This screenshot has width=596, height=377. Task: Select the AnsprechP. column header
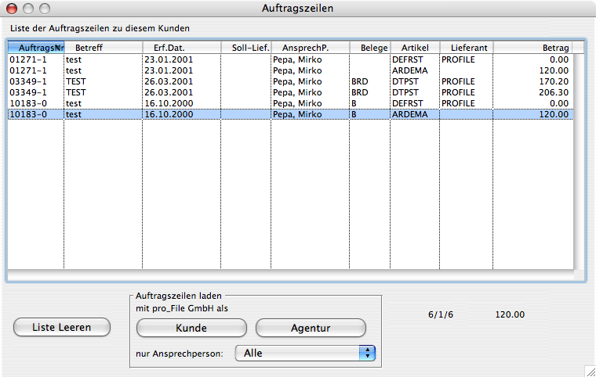point(310,48)
